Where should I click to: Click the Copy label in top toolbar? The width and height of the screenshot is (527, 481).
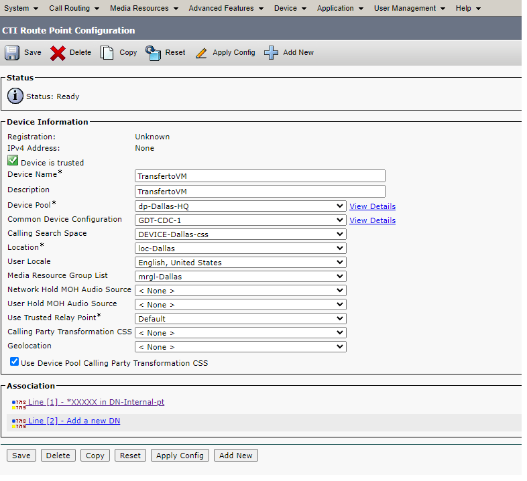coord(128,53)
